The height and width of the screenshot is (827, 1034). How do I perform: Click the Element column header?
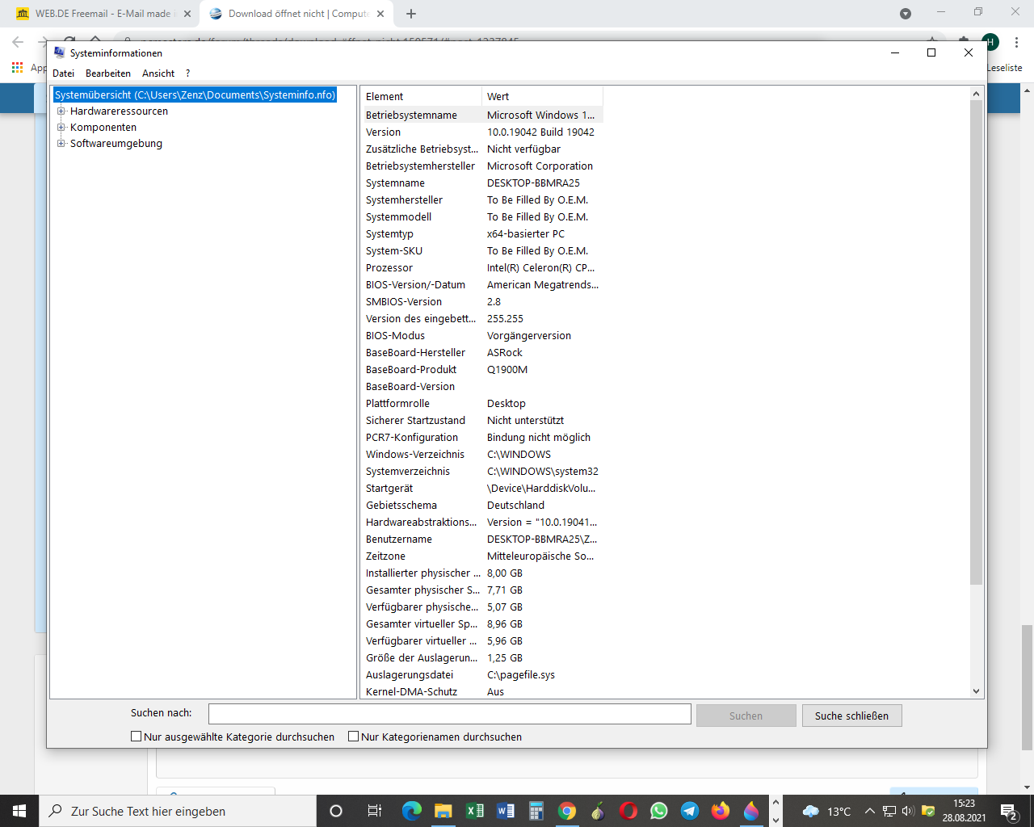(x=421, y=96)
